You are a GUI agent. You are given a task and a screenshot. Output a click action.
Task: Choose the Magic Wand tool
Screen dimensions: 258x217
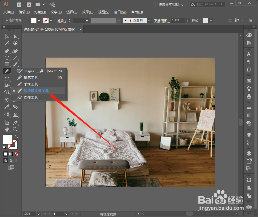pos(7,43)
